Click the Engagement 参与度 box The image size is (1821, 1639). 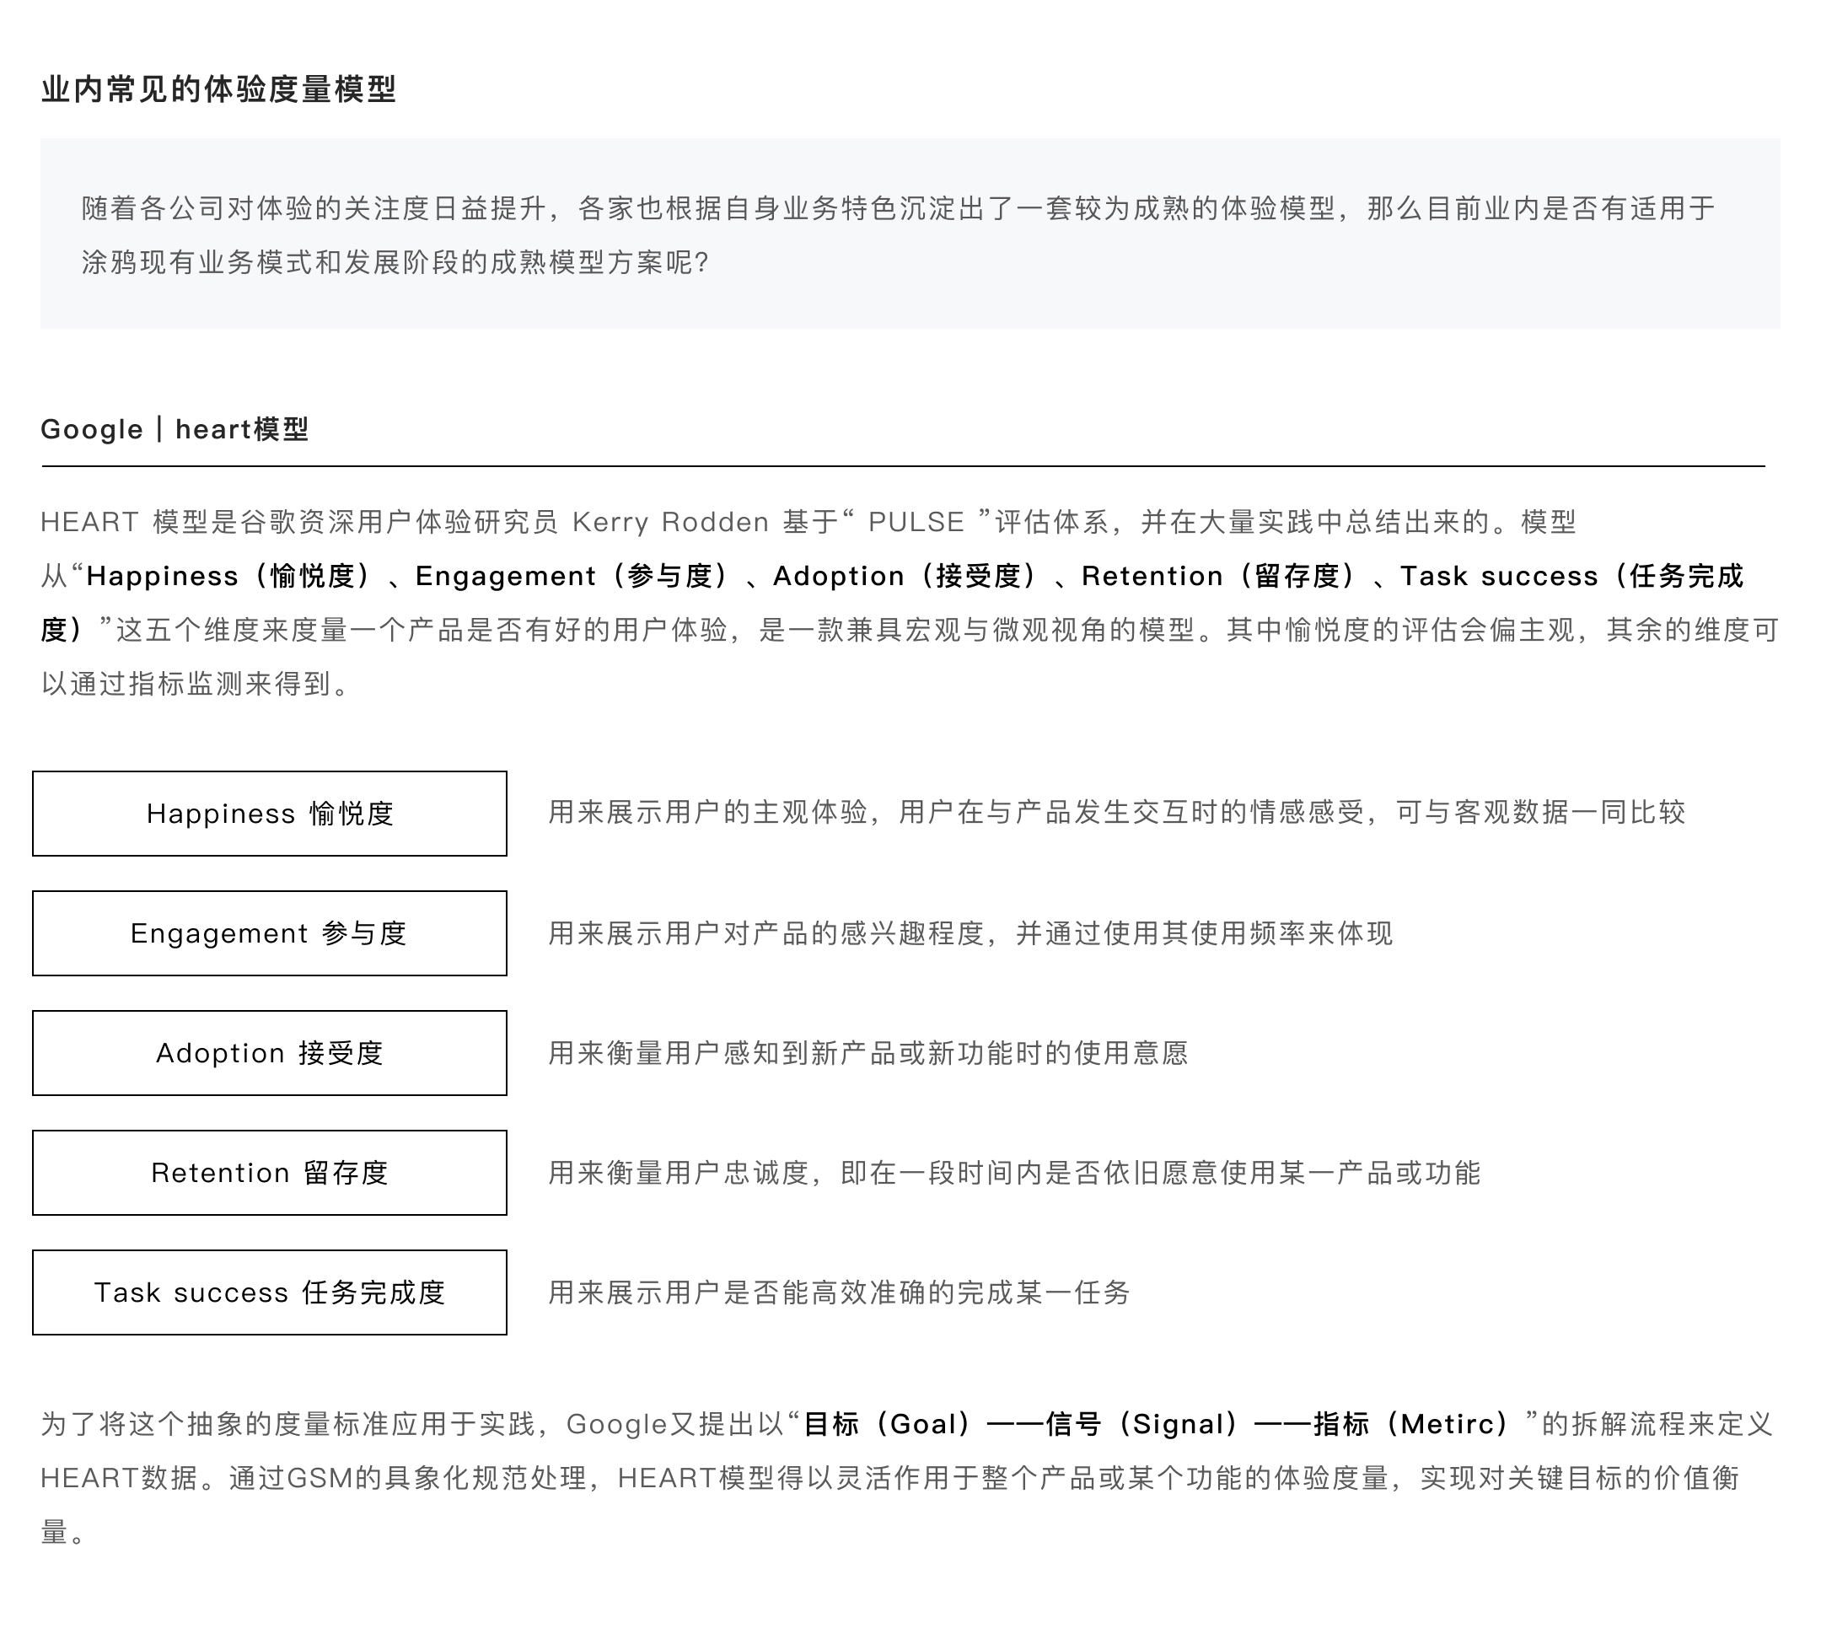(x=269, y=933)
